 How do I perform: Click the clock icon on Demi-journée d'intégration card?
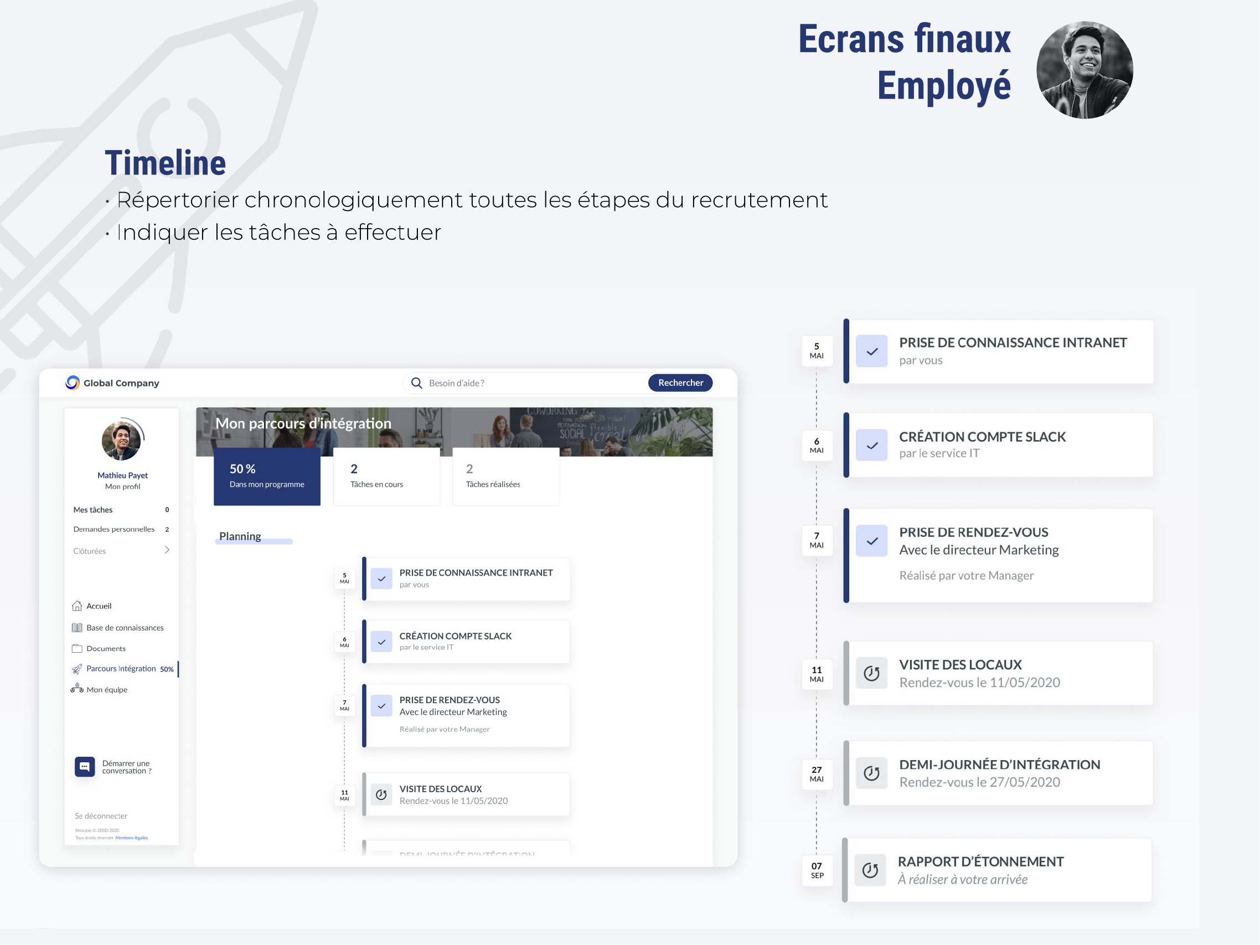tap(871, 773)
